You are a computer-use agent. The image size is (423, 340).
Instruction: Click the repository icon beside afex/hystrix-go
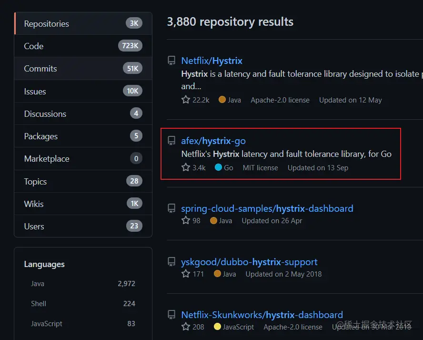[171, 141]
